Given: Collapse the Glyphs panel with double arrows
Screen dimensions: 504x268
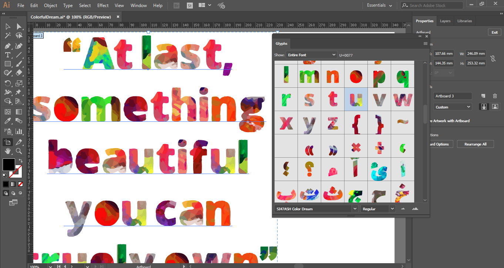Looking at the screenshot, I should tap(420, 36).
